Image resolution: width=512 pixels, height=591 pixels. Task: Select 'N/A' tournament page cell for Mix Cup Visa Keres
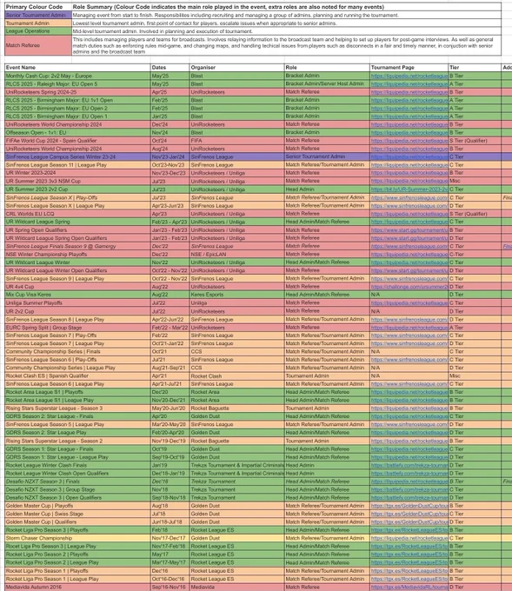[x=409, y=295]
